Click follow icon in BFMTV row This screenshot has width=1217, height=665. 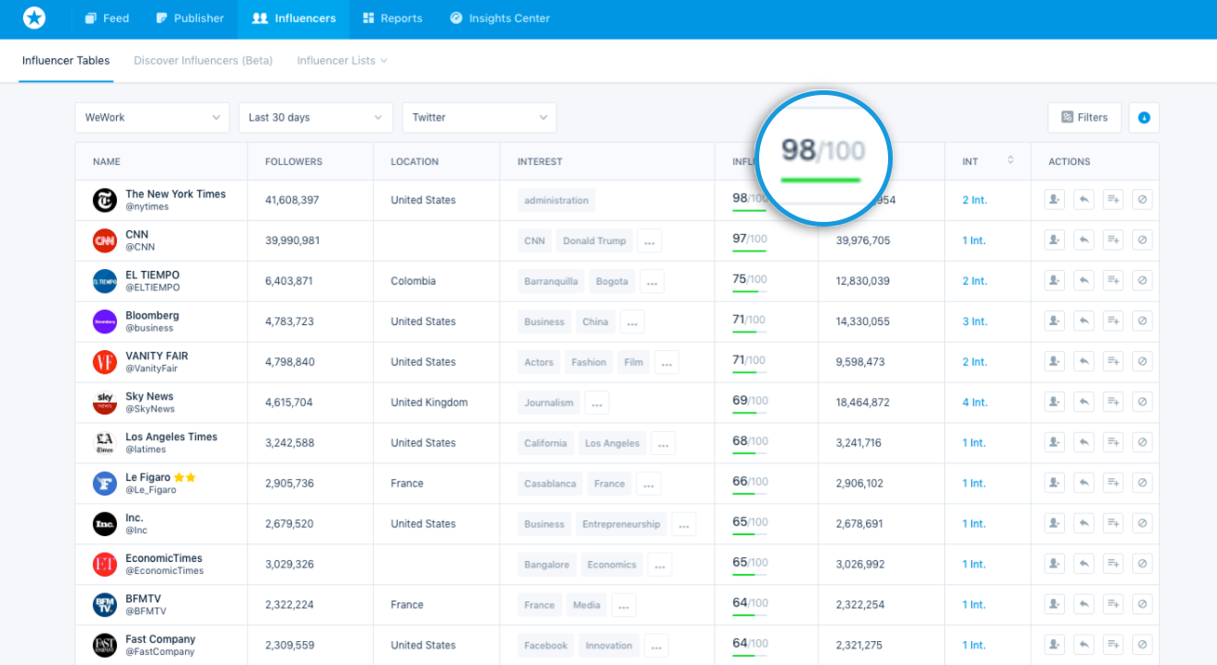(1055, 605)
